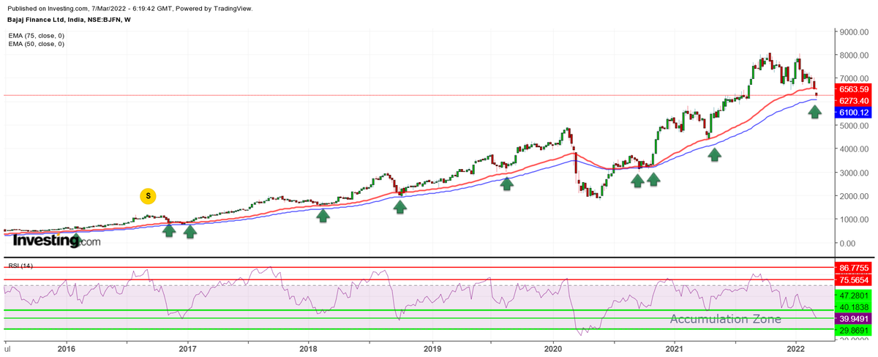The image size is (878, 357).
Task: Click the 2021 label on time axis
Action: tap(674, 348)
